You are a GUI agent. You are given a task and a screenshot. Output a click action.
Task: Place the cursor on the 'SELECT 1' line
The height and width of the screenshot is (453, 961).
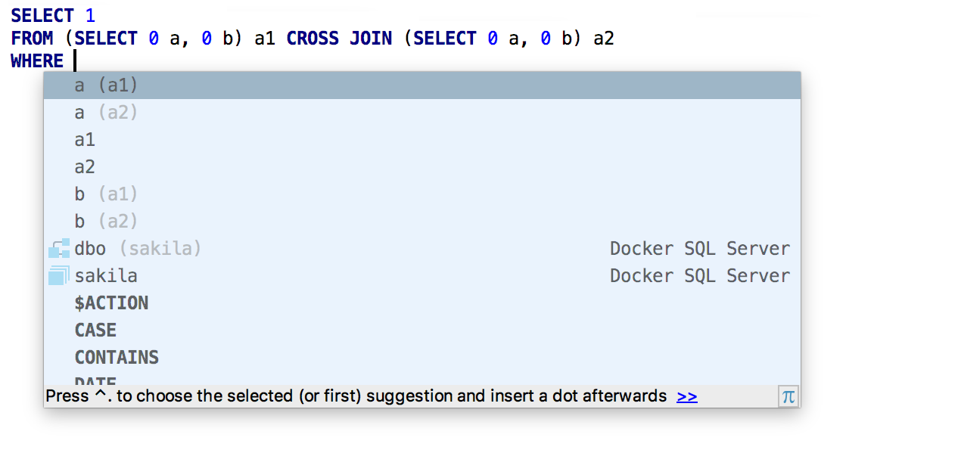tap(53, 15)
